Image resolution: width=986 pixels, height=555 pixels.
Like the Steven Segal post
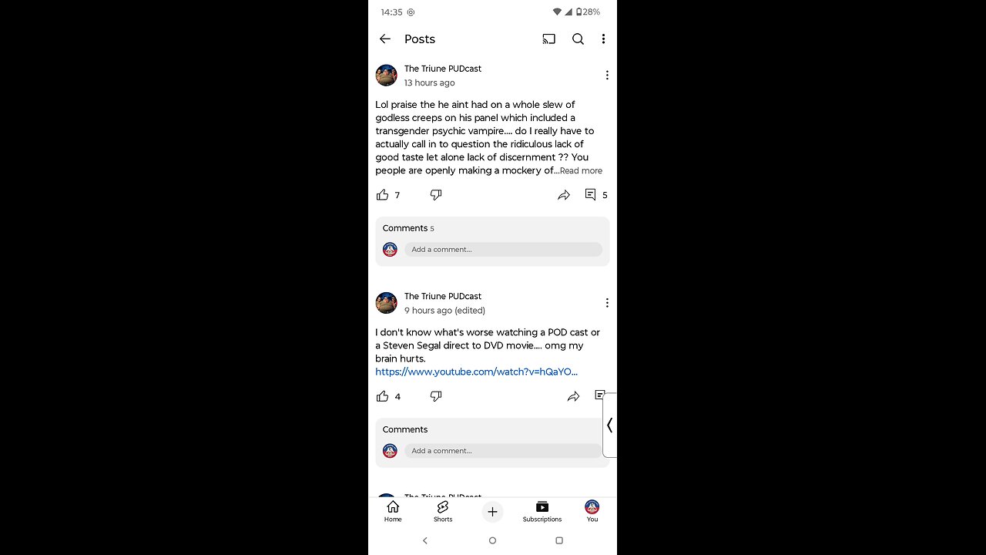pyautogui.click(x=382, y=396)
